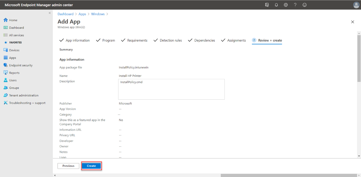Open the help question mark icon

tap(295, 5)
